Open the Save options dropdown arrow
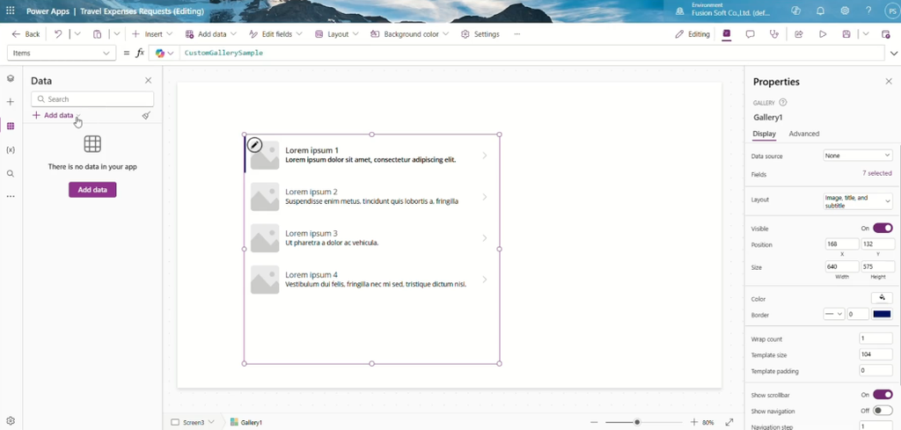This screenshot has width=901, height=430. point(866,34)
